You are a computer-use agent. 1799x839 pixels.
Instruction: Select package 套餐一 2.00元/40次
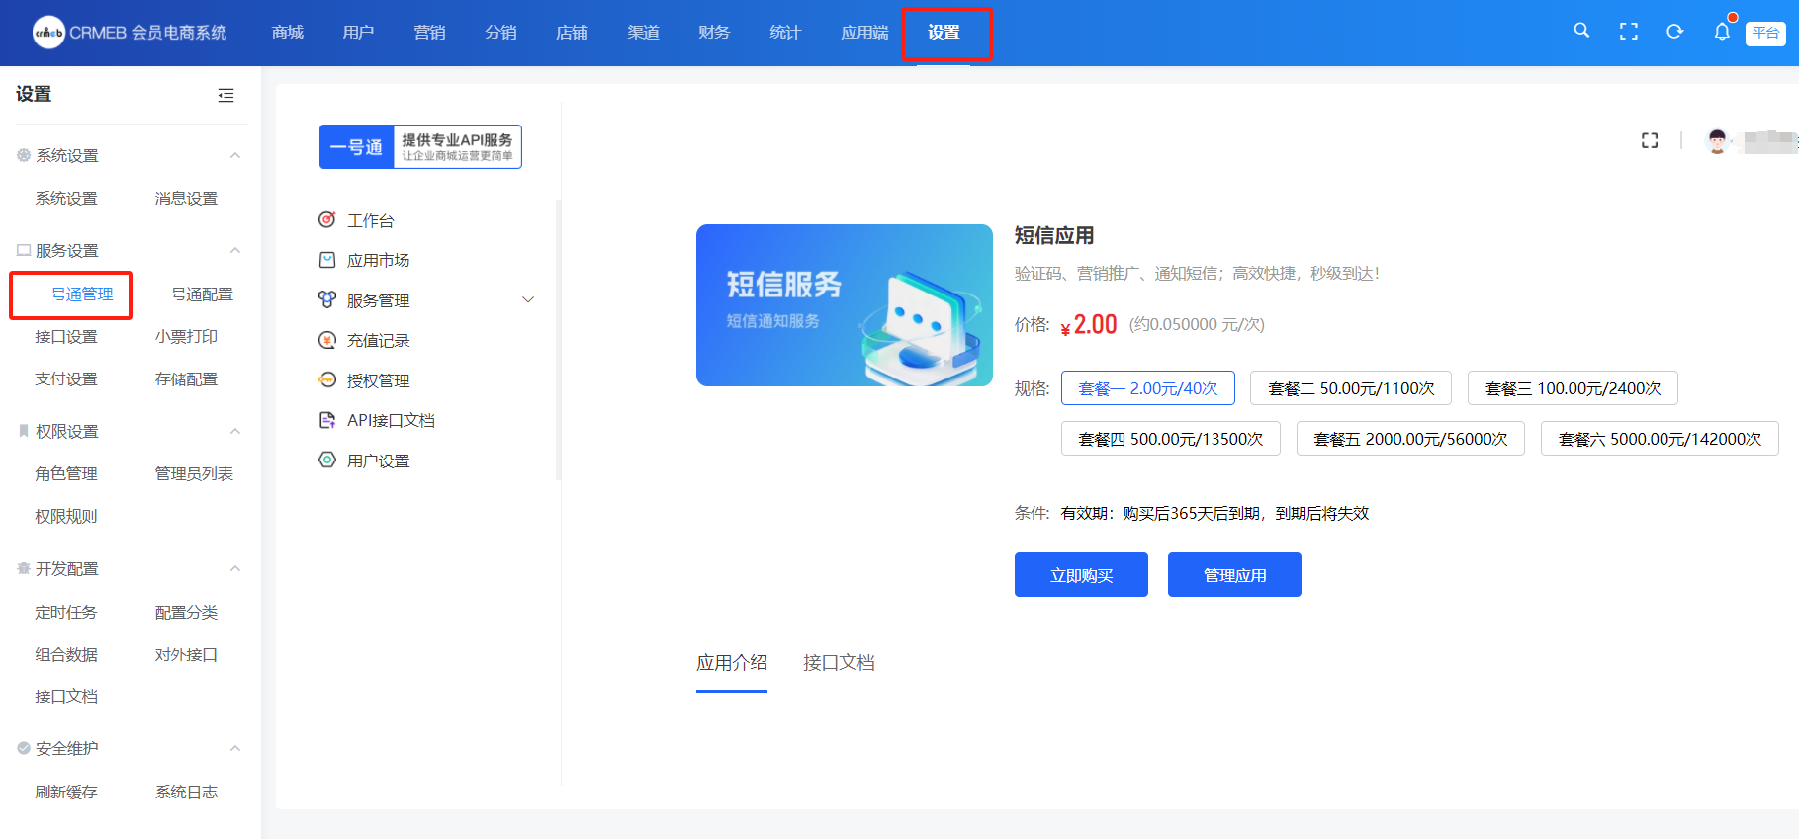tap(1147, 388)
